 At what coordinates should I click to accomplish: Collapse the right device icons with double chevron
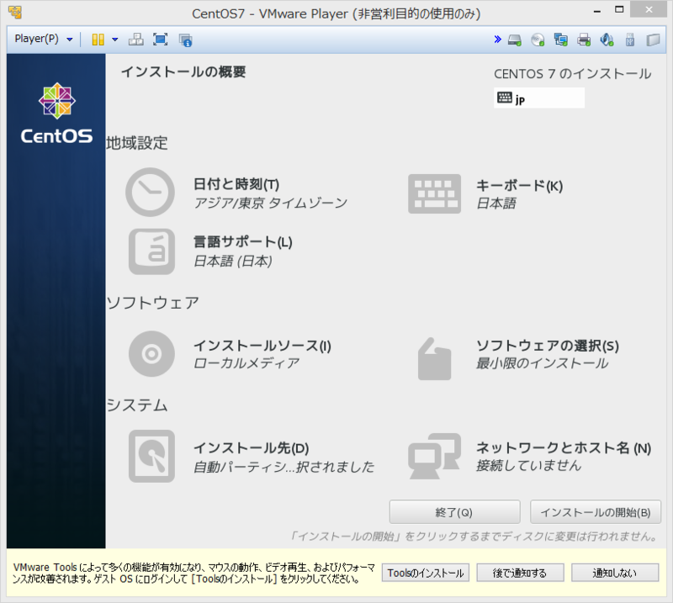tap(497, 39)
